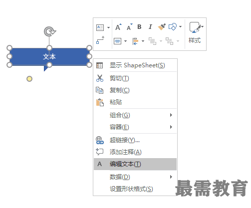Image resolution: width=251 pixels, height=208 pixels.
Task: Open the Group shapes dropdown arrow
Action: [x=178, y=41]
